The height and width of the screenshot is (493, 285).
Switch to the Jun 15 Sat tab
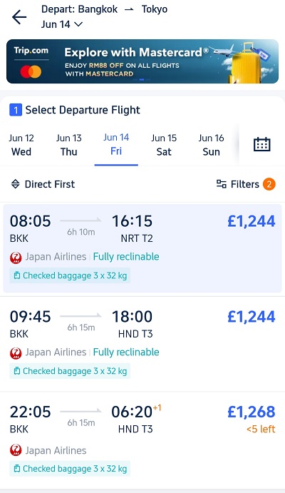[x=164, y=145]
